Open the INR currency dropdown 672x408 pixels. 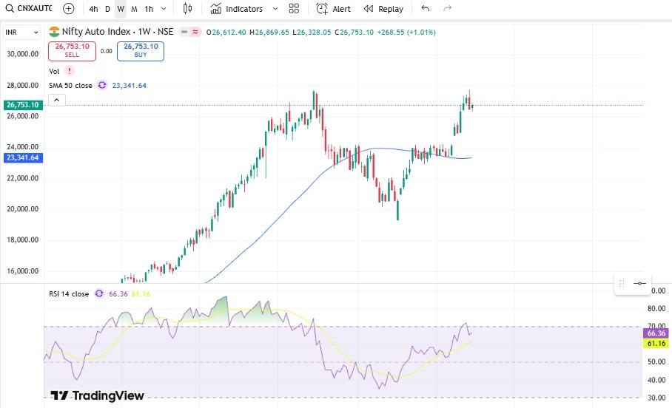[22, 32]
